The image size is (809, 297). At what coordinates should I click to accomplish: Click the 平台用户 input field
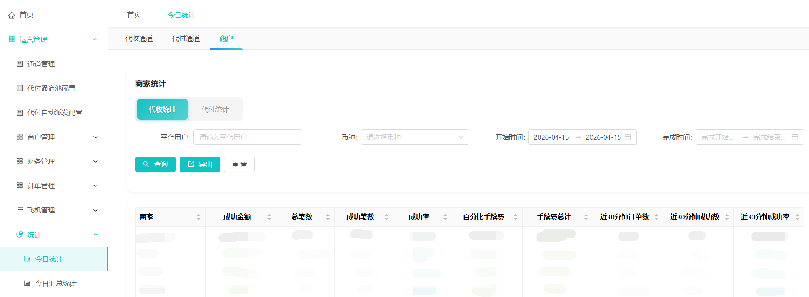click(x=248, y=137)
